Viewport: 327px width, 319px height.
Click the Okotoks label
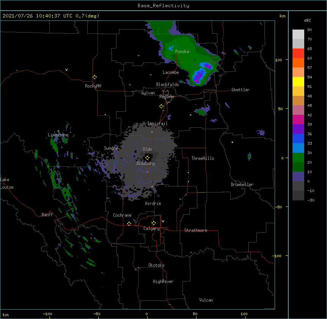coord(156,265)
